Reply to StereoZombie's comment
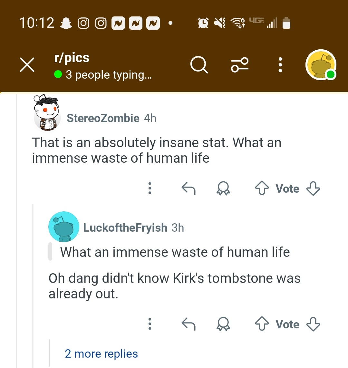Viewport: 348px width, 368px height. pos(188,189)
